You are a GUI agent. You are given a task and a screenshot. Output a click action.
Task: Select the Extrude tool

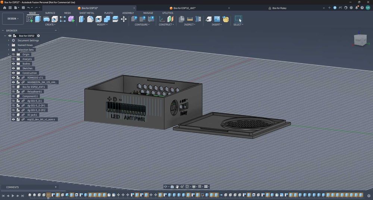[38, 19]
